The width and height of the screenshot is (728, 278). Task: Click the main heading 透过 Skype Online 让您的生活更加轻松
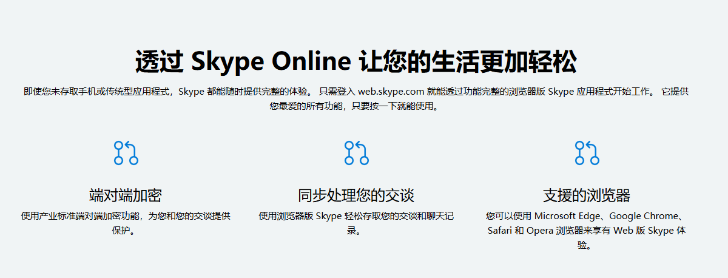coord(356,62)
